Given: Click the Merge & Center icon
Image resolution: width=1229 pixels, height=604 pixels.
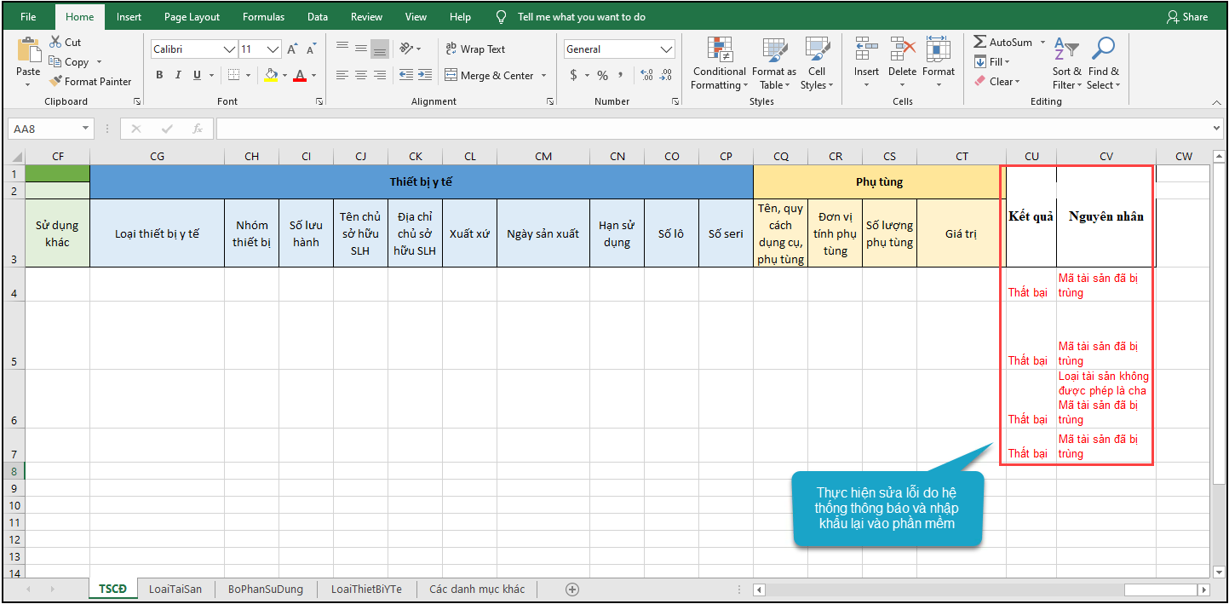Looking at the screenshot, I should click(x=451, y=75).
